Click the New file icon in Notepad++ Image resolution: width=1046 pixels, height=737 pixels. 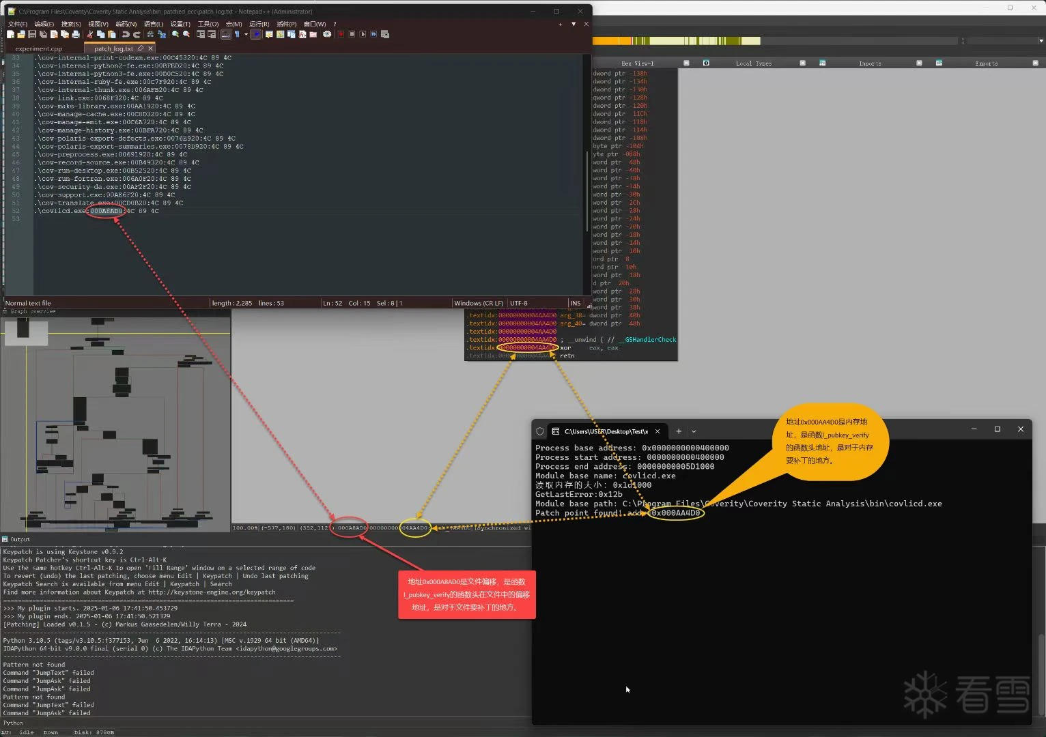click(10, 34)
